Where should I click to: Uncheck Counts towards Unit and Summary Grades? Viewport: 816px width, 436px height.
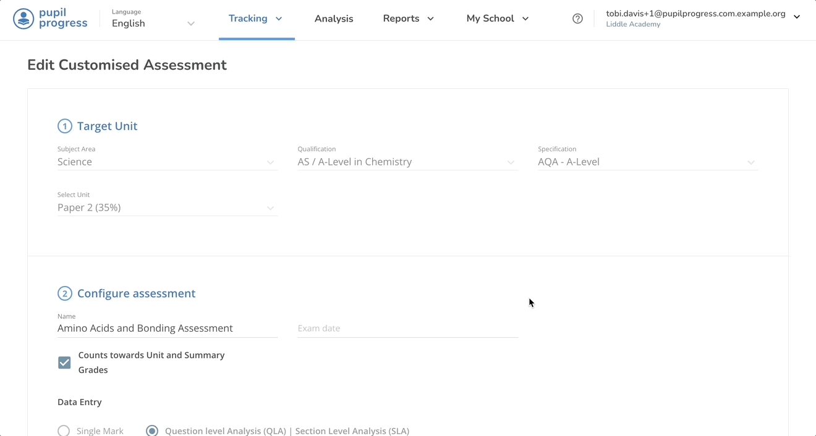(64, 363)
